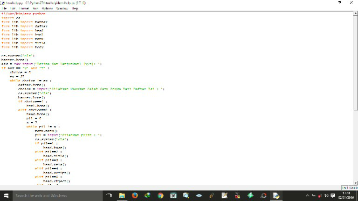Click the 'from lib import daftar' line
Image resolution: width=358 pixels, height=201 pixels.
pyautogui.click(x=24, y=26)
